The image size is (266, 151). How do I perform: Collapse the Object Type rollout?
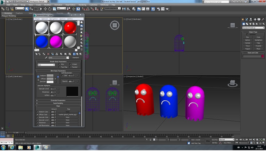253,32
